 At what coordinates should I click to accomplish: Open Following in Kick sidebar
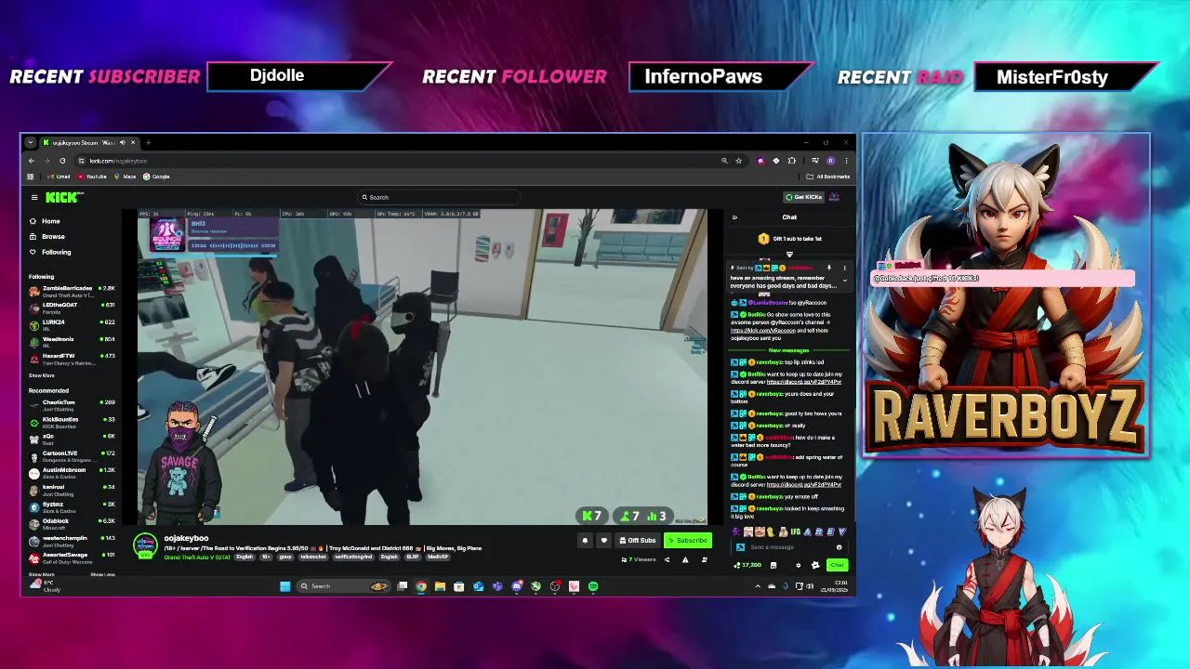point(48,252)
